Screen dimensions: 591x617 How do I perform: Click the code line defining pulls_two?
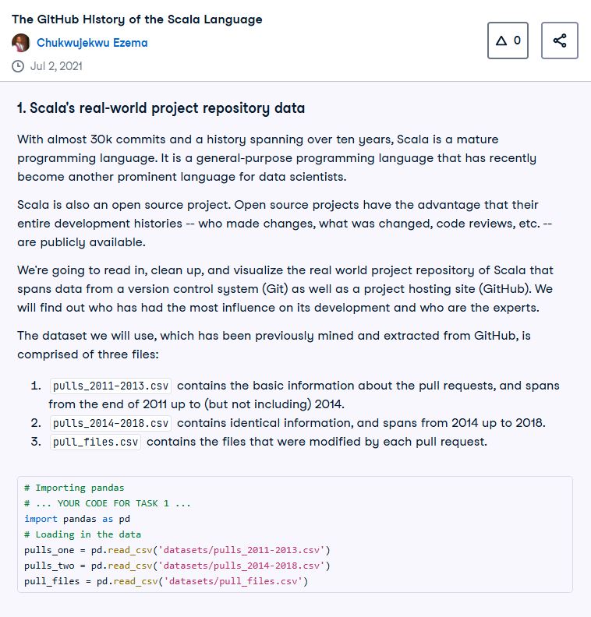(x=177, y=566)
